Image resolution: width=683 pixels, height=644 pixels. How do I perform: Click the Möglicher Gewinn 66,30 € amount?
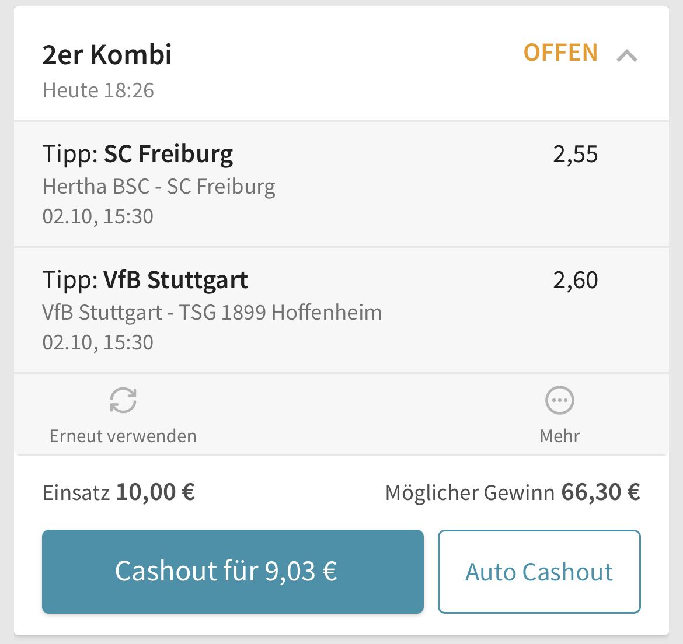(x=601, y=492)
